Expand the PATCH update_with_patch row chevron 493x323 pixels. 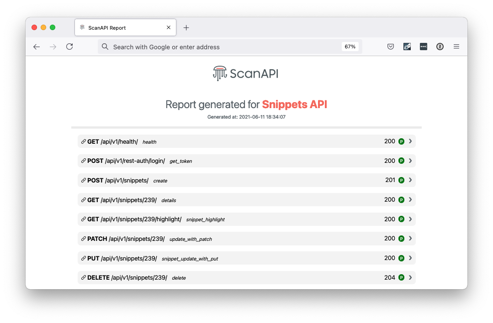[410, 239]
